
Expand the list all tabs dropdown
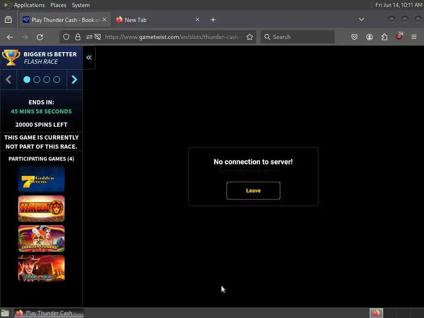(x=361, y=19)
